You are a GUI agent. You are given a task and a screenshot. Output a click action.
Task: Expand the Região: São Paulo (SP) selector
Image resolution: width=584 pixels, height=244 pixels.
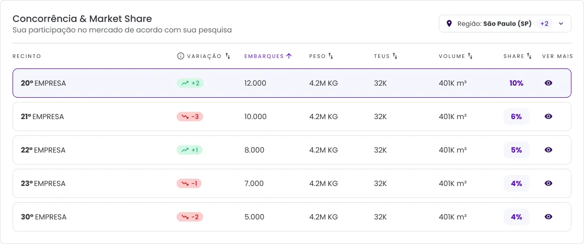pyautogui.click(x=494, y=24)
